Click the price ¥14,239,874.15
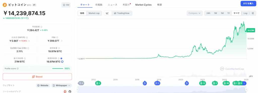This screenshot has height=93, width=258. tap(24, 13)
